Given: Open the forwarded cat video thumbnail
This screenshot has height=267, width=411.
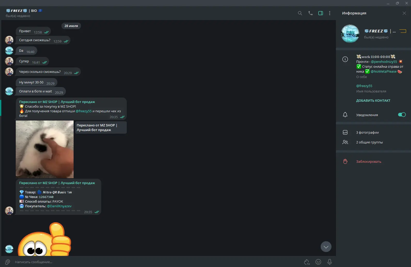Looking at the screenshot, I should click(45, 149).
